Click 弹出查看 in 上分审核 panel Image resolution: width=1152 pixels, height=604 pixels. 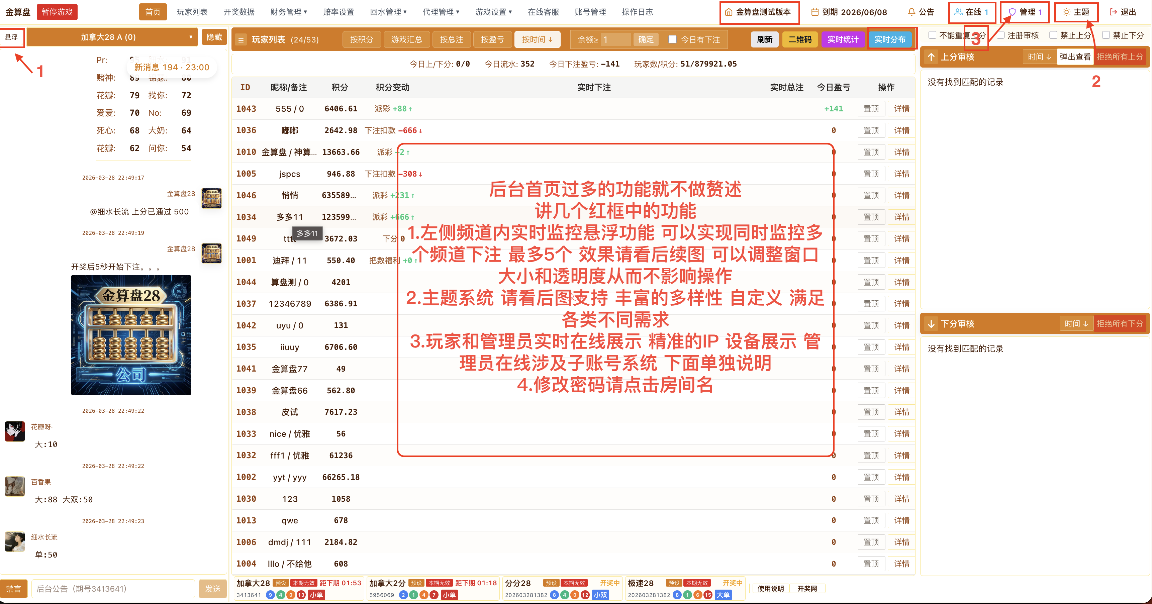click(x=1075, y=57)
